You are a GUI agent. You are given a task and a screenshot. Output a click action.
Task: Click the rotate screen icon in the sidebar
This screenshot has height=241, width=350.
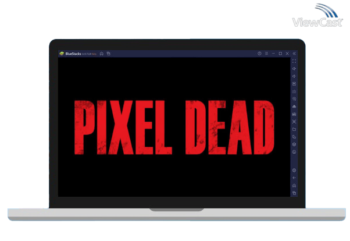click(x=294, y=137)
